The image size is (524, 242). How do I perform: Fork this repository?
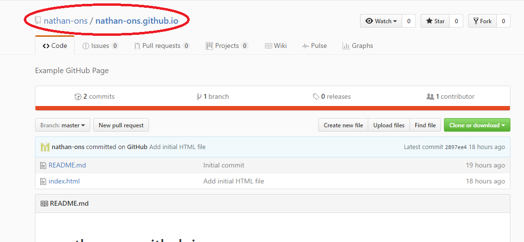(x=483, y=21)
